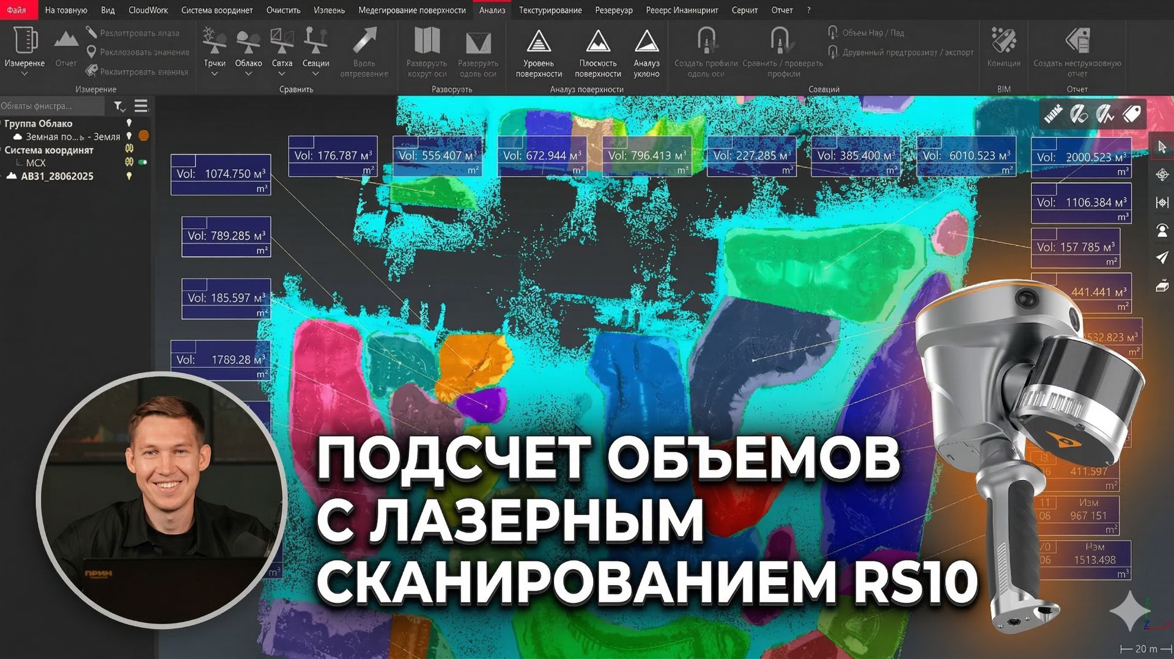Click the mountain-shaped Отчет icon in the Измерение group
Screen dimensions: 1174x659
[66, 40]
